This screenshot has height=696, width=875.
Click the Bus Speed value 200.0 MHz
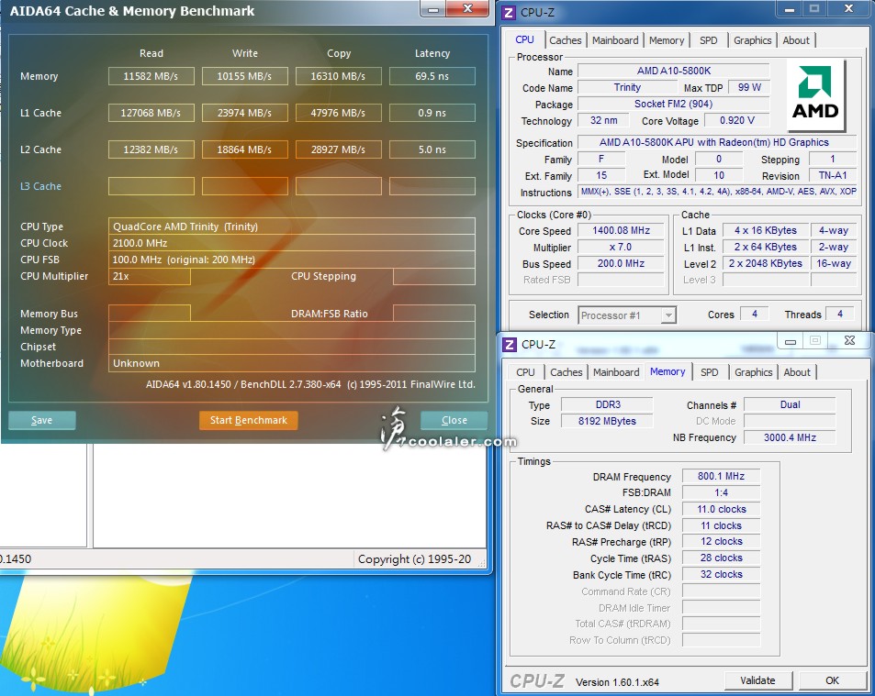(621, 263)
